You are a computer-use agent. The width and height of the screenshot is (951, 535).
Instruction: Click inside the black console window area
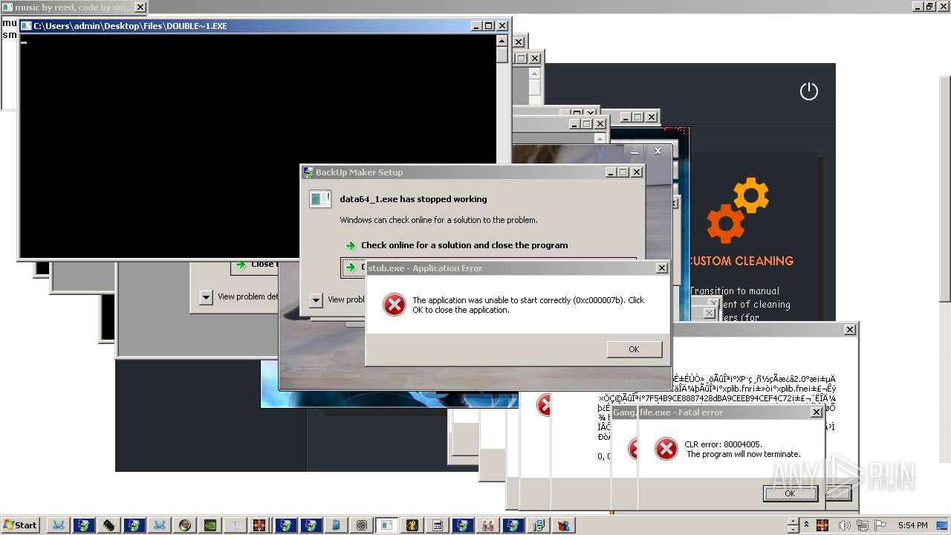[x=258, y=145]
